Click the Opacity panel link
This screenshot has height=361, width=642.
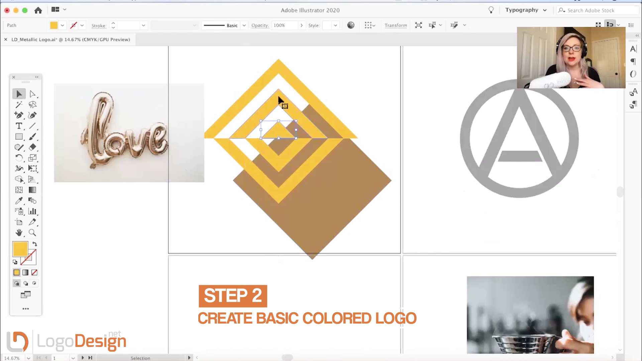pyautogui.click(x=260, y=25)
